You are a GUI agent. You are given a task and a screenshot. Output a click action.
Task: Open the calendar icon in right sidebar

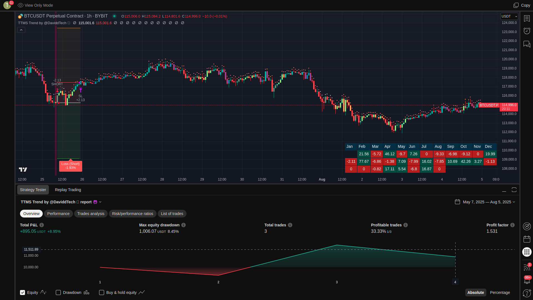pyautogui.click(x=527, y=239)
